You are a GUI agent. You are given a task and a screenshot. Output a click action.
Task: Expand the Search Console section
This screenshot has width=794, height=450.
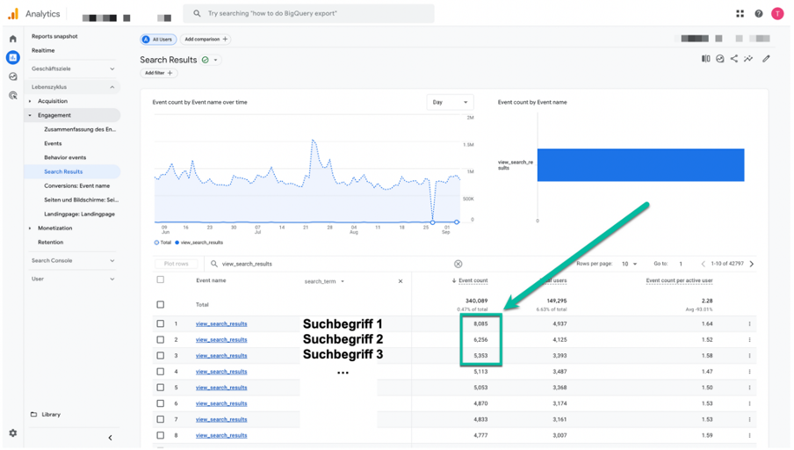(72, 260)
